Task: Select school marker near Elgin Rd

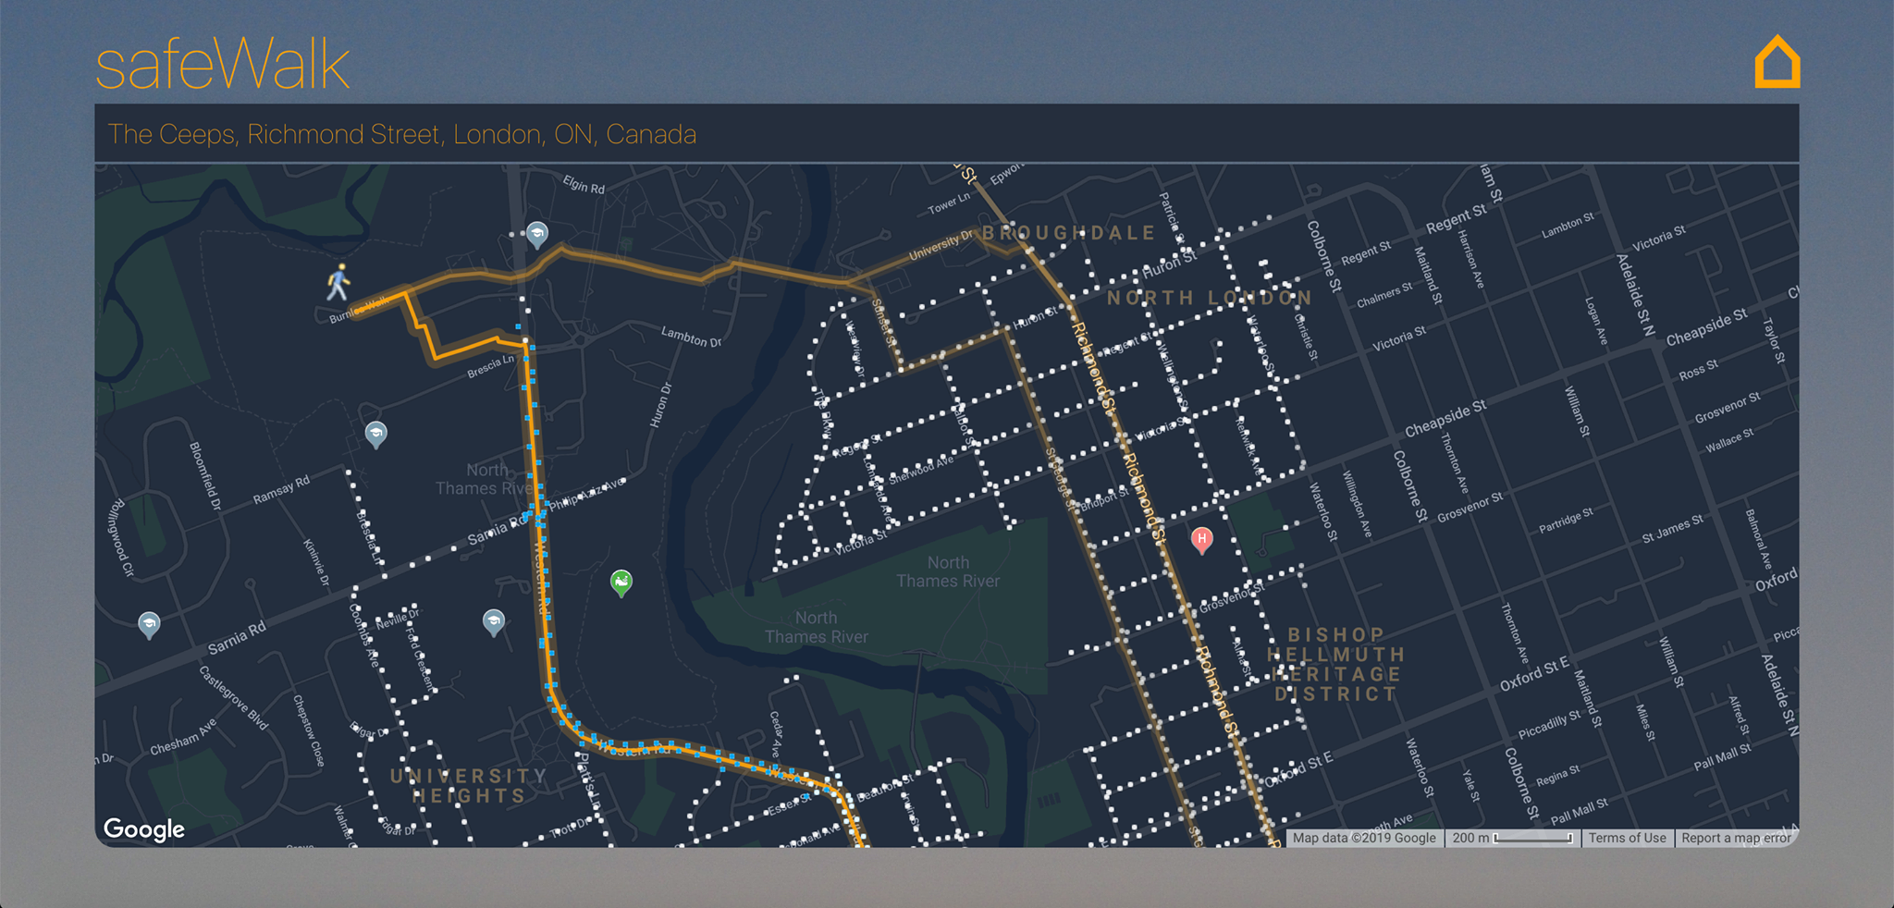Action: pyautogui.click(x=537, y=234)
